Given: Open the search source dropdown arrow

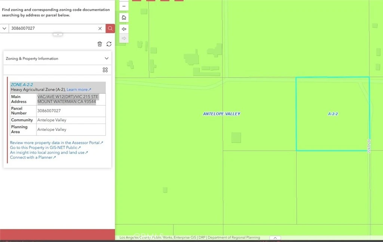Looking at the screenshot, I should (x=4, y=28).
